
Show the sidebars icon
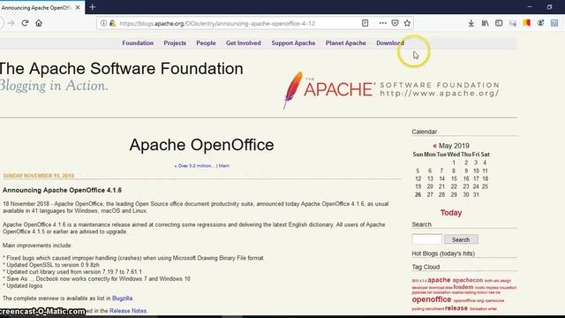[499, 24]
